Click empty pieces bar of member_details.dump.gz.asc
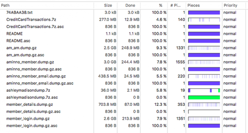The image size is (248, 133). coord(204,112)
